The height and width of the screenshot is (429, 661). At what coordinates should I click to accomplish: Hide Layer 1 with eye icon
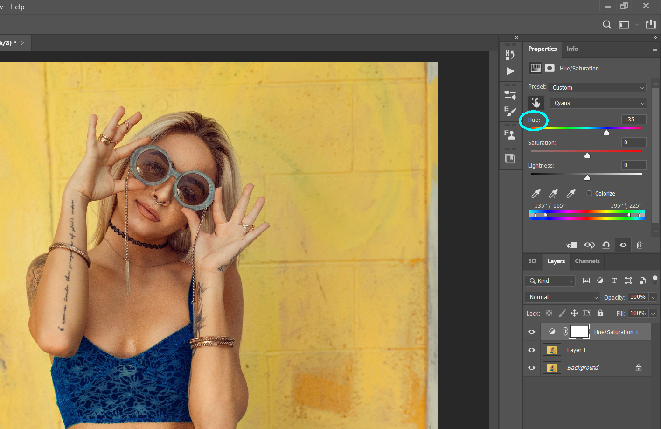(x=531, y=350)
